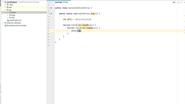
Task: Expand the test package node
Action: click(7, 18)
